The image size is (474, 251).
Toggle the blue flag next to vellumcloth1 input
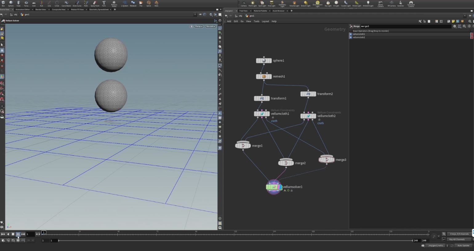pos(350,34)
